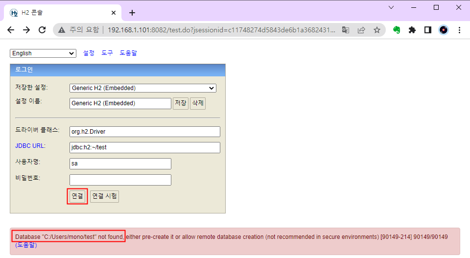Share this page via address bar icon
470x258 pixels.
361,30
